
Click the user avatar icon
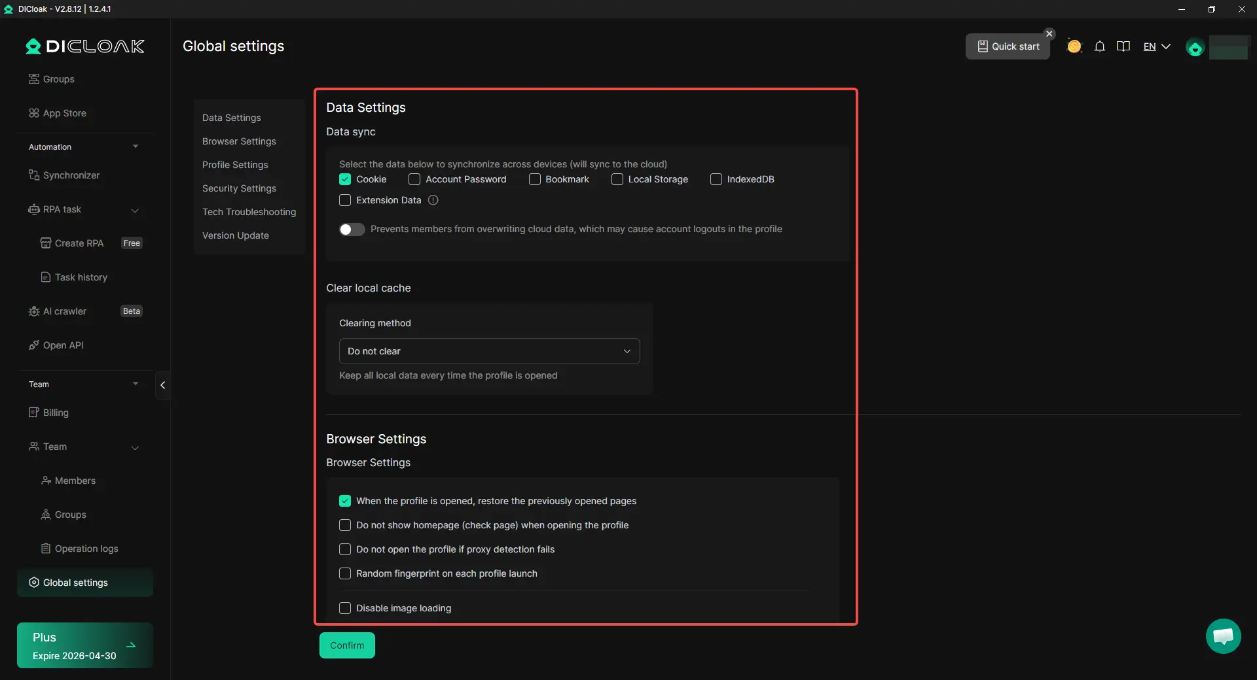coord(1195,48)
